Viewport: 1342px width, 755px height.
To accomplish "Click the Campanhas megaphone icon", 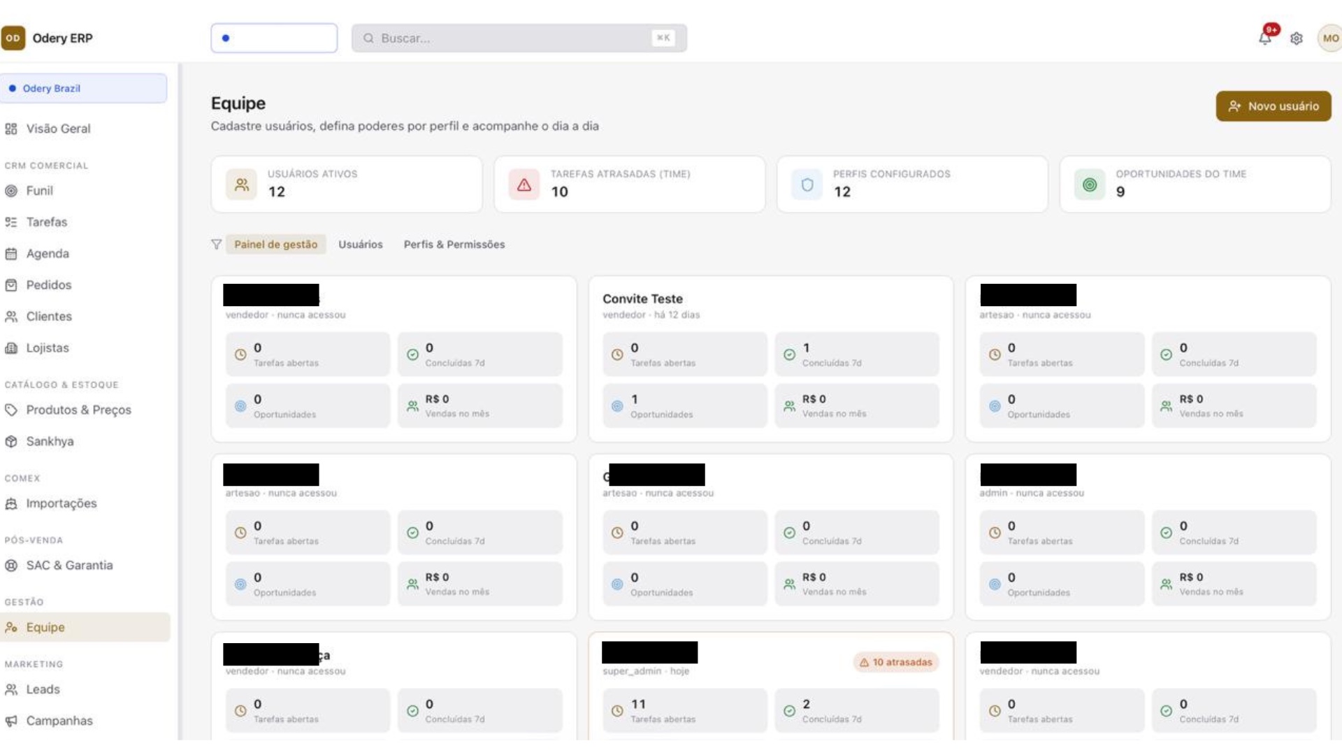I will click(11, 721).
